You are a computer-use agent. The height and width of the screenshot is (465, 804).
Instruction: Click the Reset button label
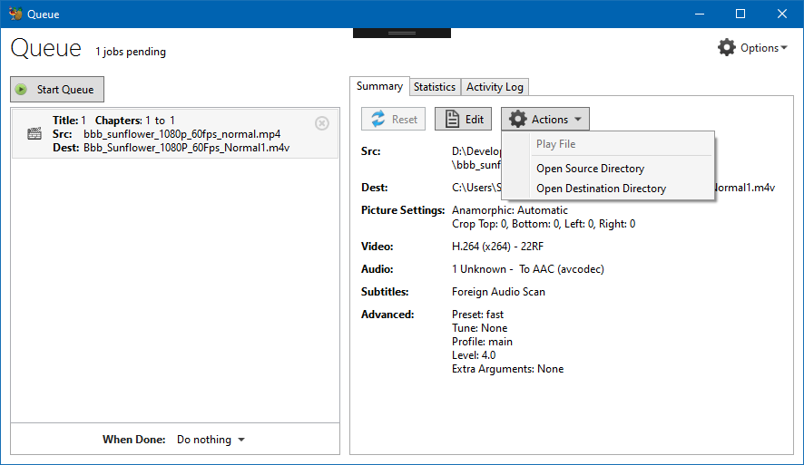click(x=405, y=120)
